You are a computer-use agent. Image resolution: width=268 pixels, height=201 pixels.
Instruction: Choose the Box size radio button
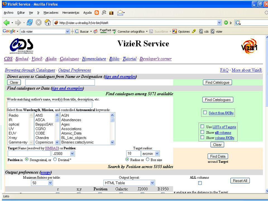point(148,159)
